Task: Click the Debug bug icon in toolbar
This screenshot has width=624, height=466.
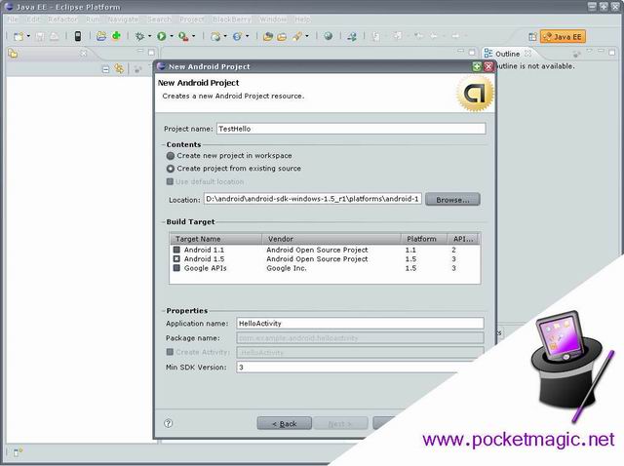Action: 139,36
